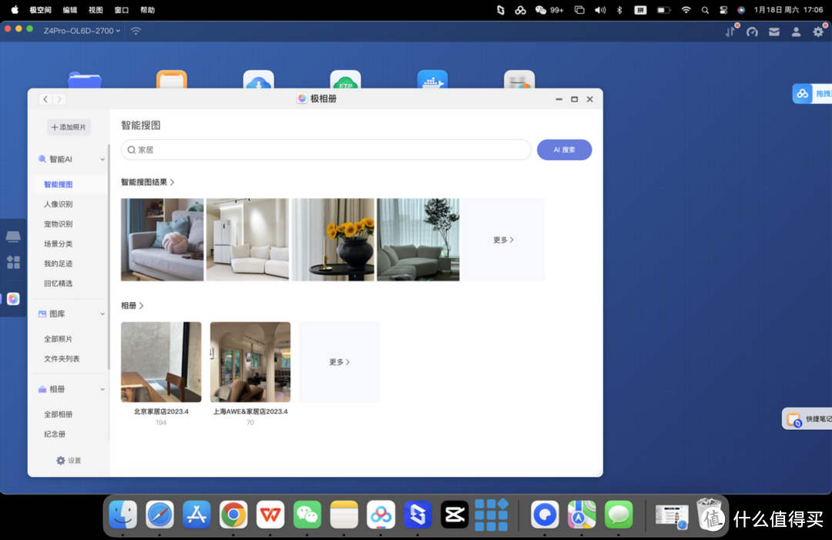
Task: Collapse the 相册 sidebar section
Action: [x=102, y=390]
